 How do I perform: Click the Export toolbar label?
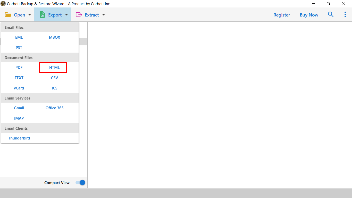55,15
